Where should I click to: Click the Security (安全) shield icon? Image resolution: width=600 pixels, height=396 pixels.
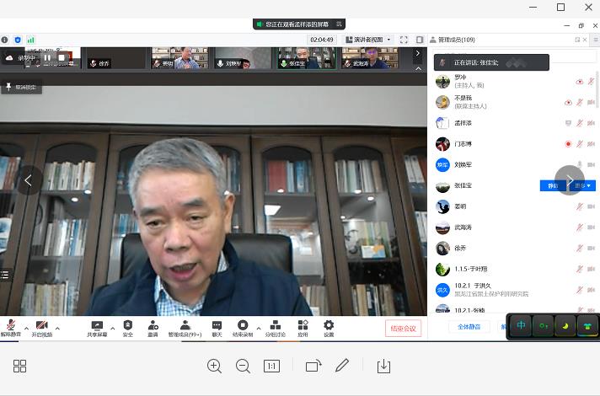click(127, 325)
